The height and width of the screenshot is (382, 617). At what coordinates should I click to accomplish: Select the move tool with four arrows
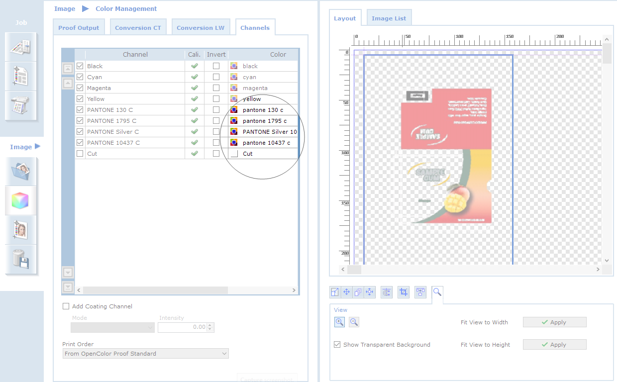pos(347,292)
